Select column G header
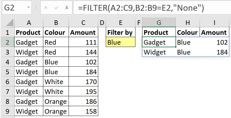This screenshot has width=231, height=118. coord(159,23)
